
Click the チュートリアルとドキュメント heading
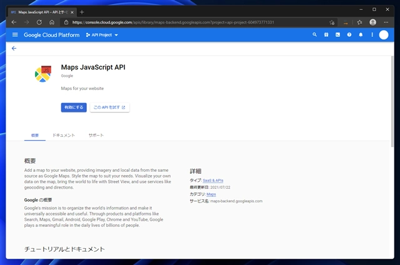click(64, 249)
